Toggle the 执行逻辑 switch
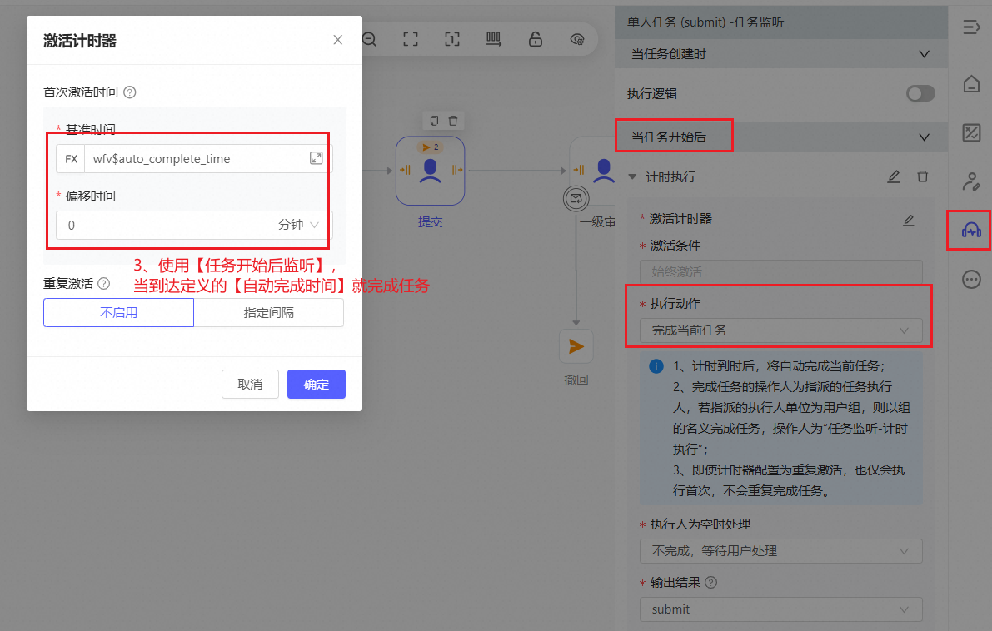Image resolution: width=992 pixels, height=631 pixels. (x=920, y=94)
